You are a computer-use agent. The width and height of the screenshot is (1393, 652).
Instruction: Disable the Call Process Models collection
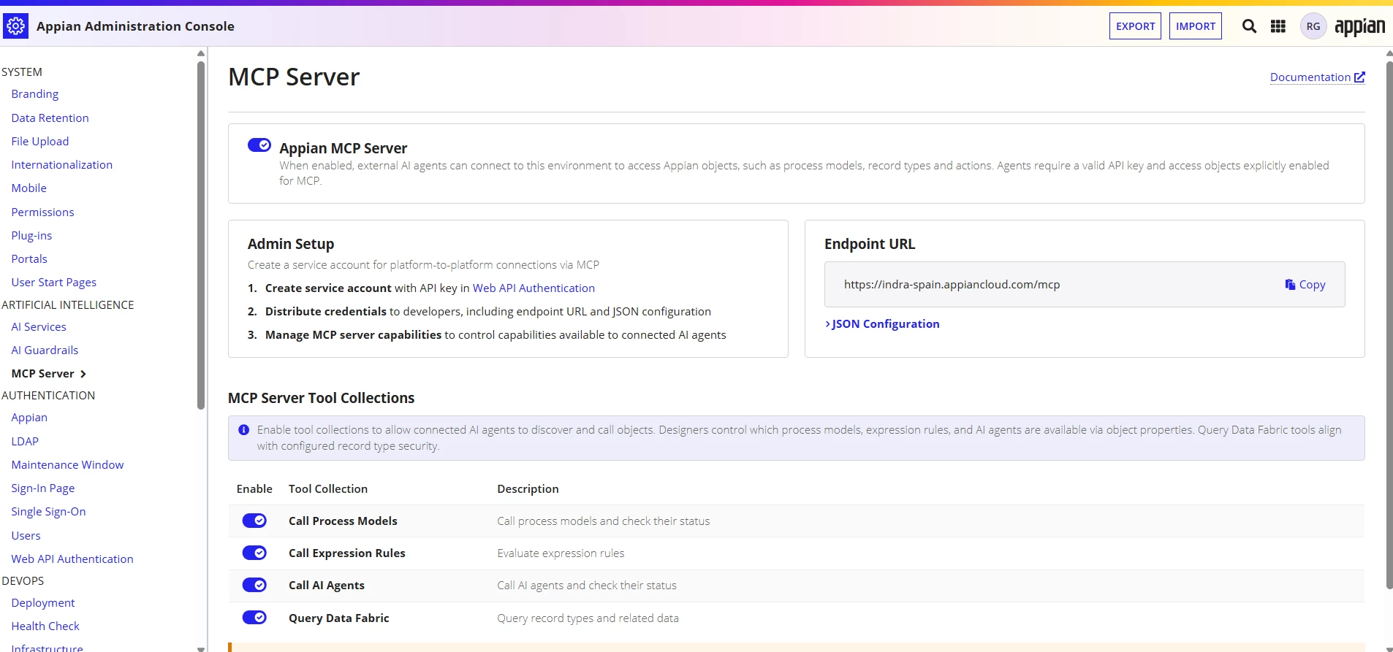(254, 521)
